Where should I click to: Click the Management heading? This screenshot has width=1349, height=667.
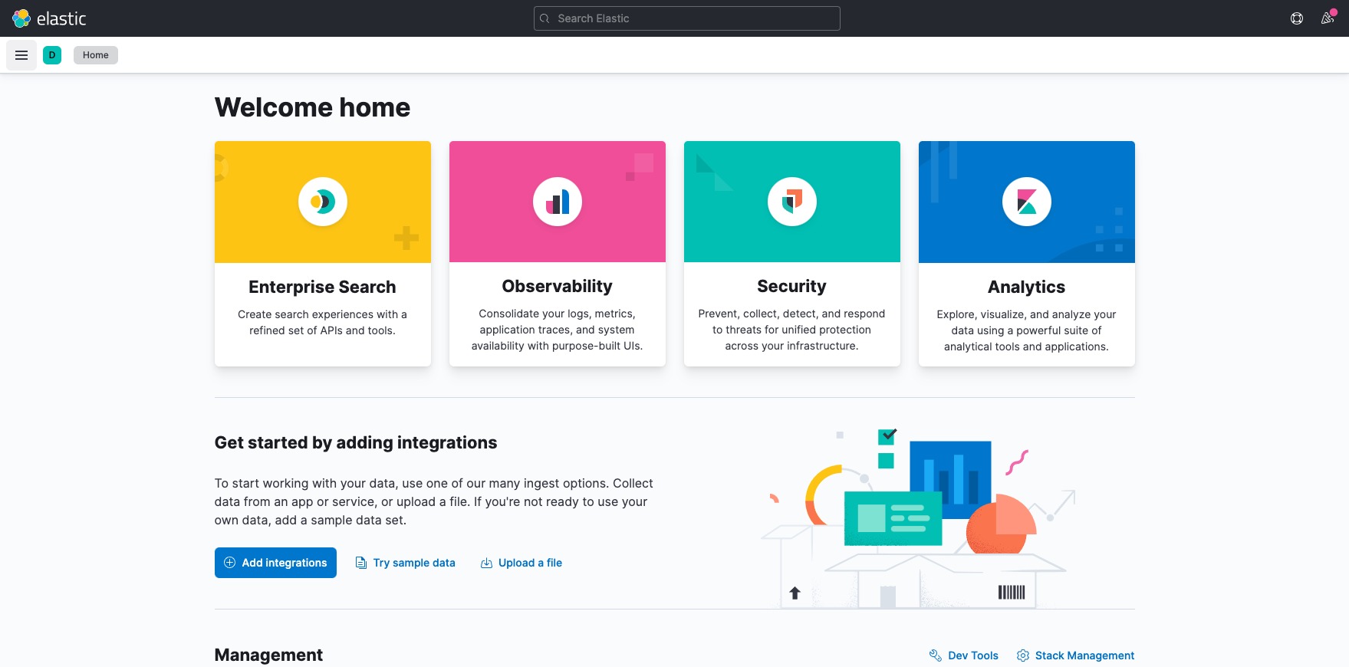coord(268,655)
